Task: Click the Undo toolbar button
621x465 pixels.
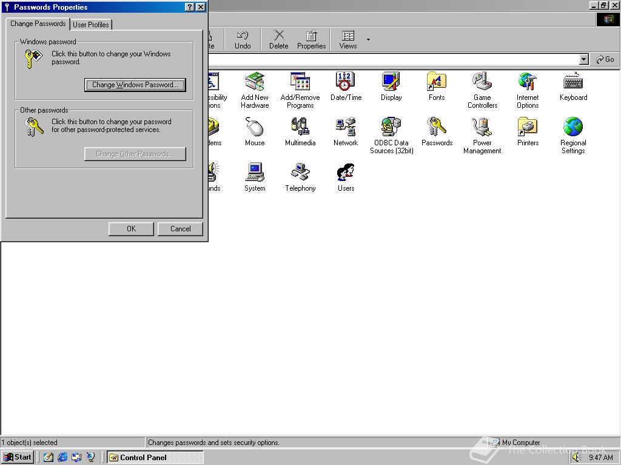Action: tap(243, 40)
